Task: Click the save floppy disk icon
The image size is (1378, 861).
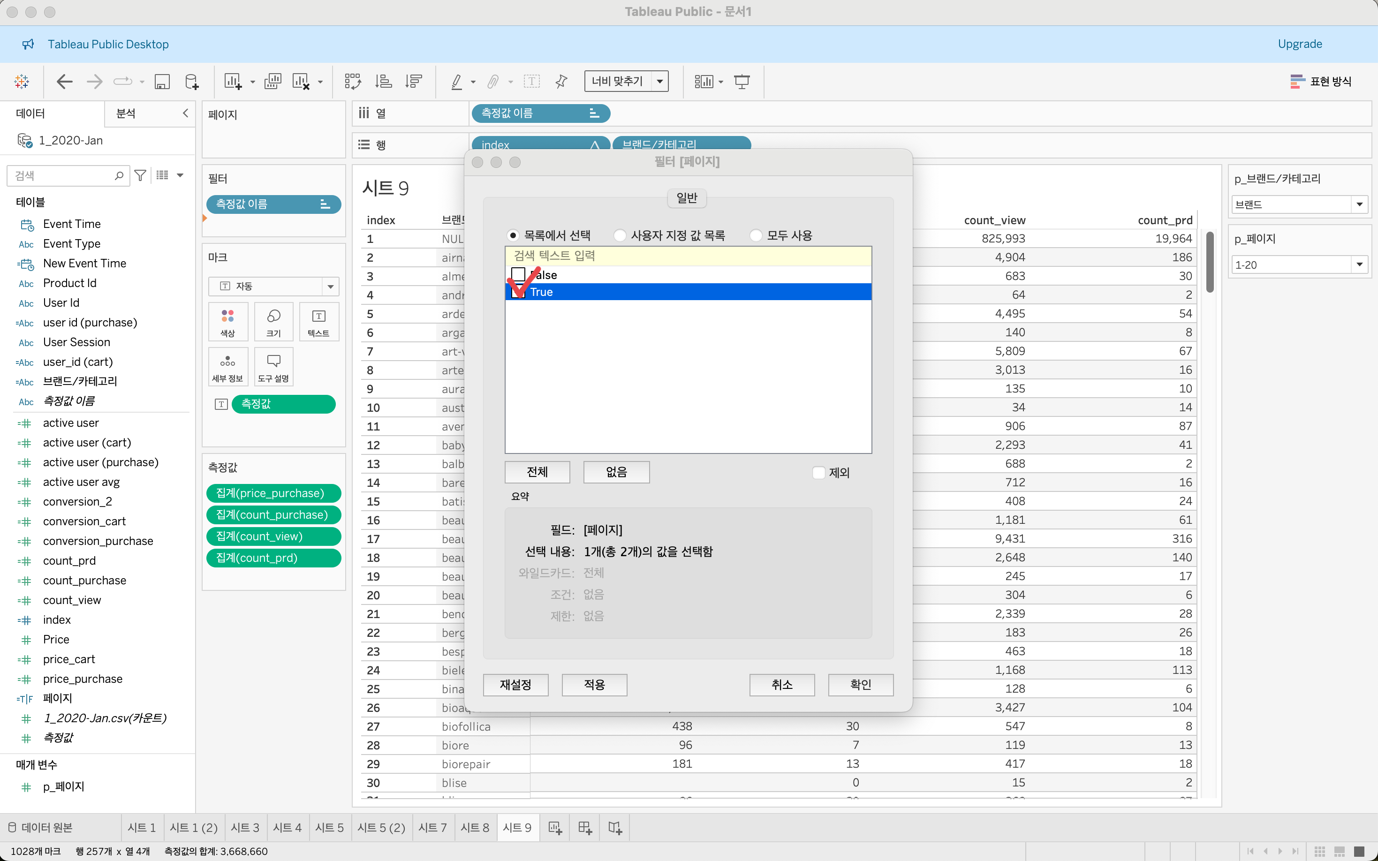Action: (x=162, y=82)
